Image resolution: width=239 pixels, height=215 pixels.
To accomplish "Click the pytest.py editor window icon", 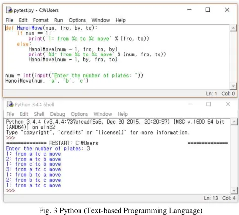I will point(9,10).
